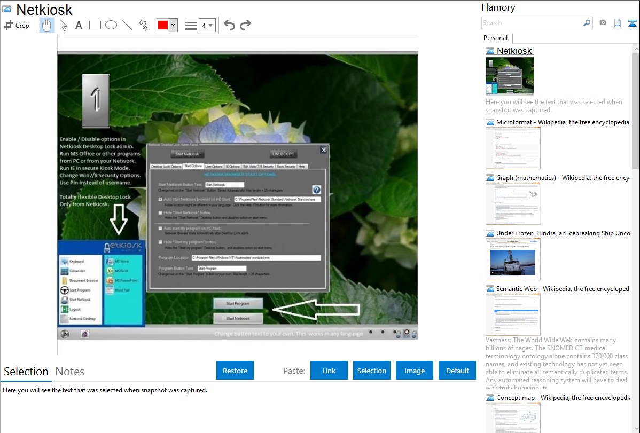Click the icon beside the Microformat entry
640x433 pixels.
[490, 122]
